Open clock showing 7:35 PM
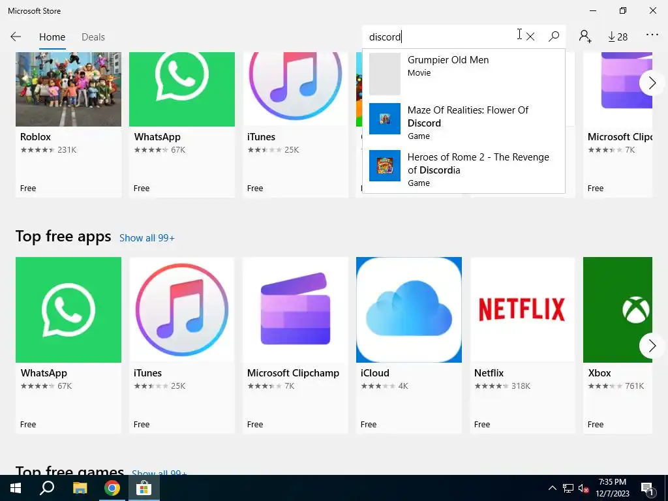 coord(612,488)
